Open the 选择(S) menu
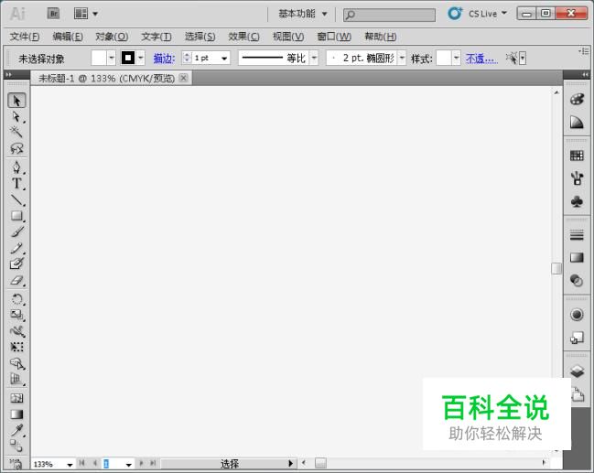The height and width of the screenshot is (473, 594). [x=200, y=37]
